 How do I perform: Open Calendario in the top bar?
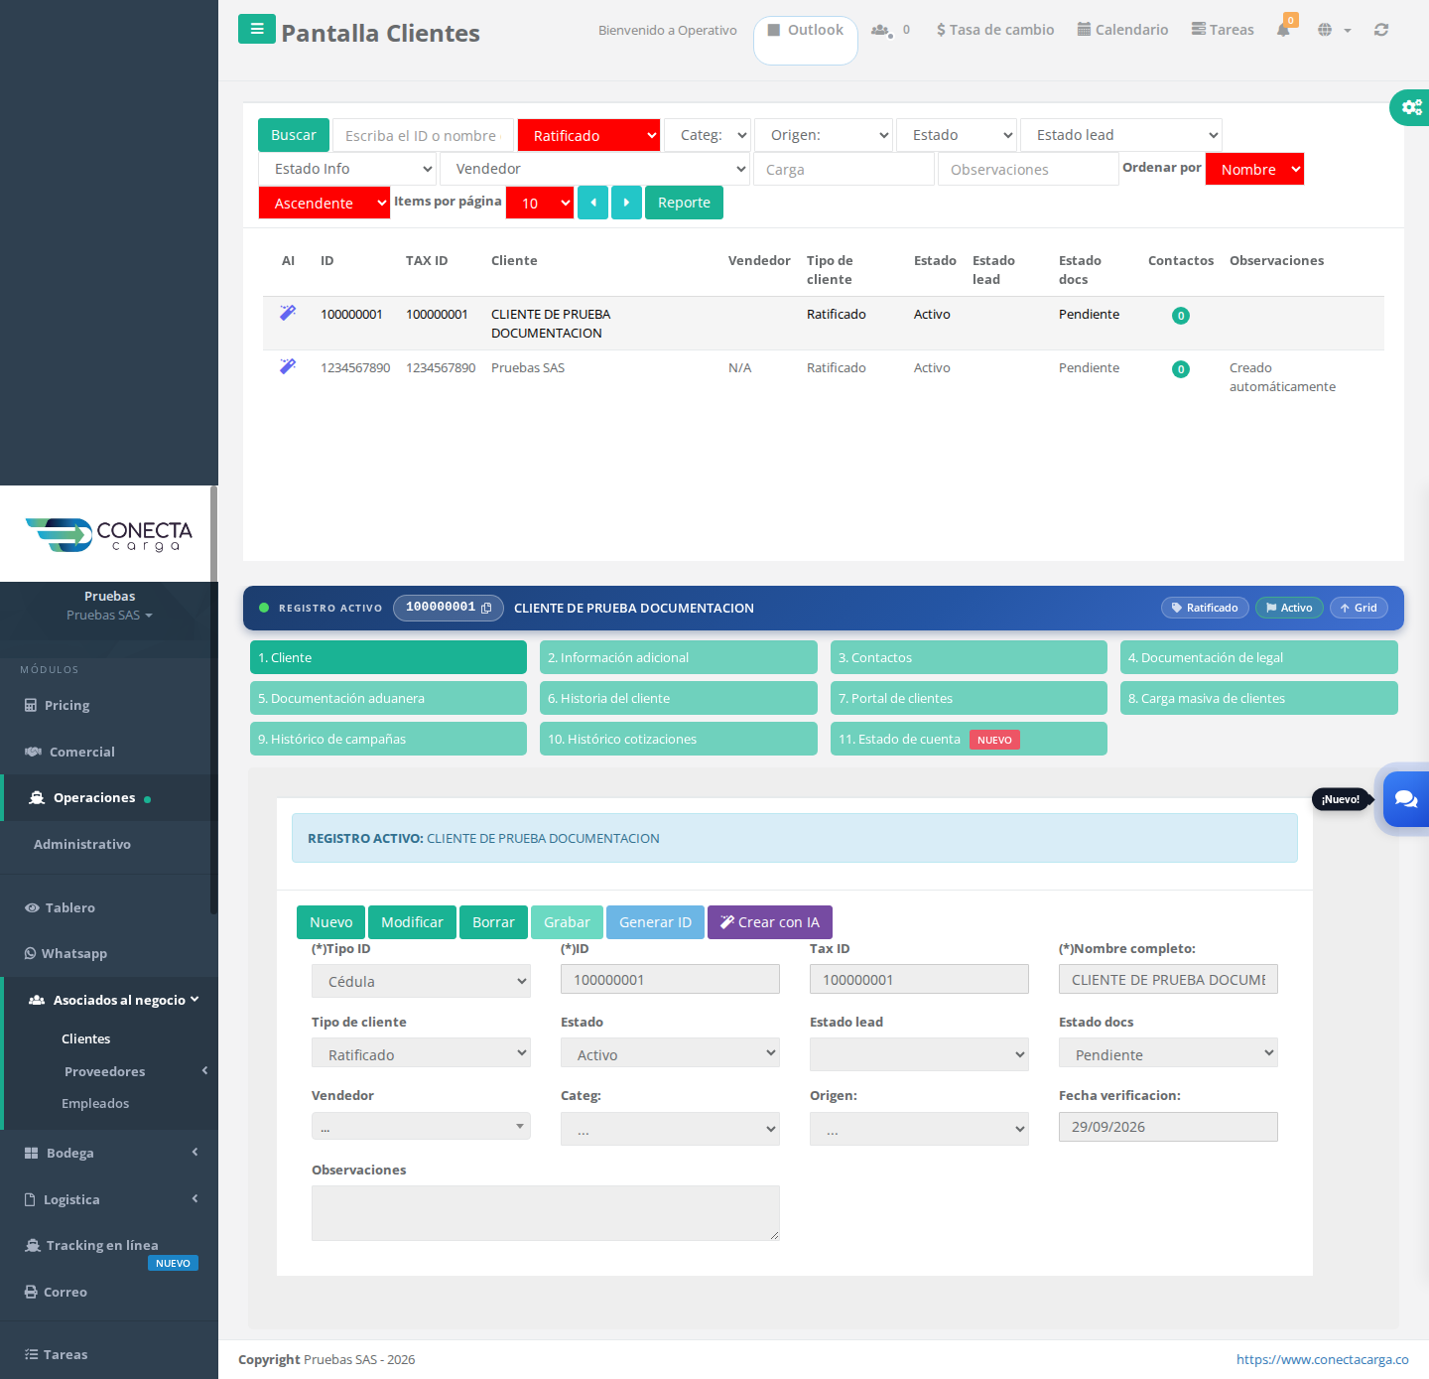point(1122,30)
